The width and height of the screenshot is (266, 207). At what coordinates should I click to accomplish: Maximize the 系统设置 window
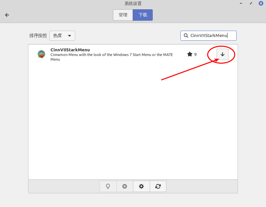[251, 3]
